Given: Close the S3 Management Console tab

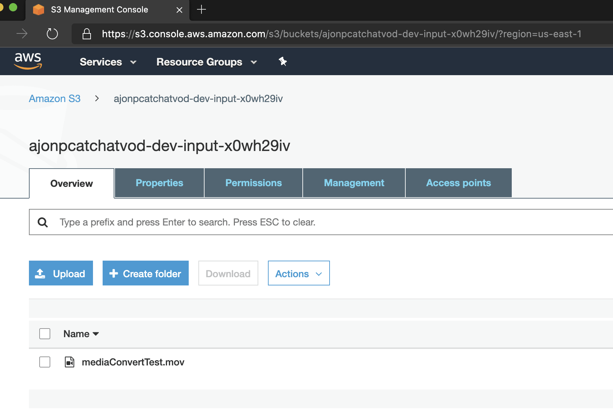Looking at the screenshot, I should (179, 10).
